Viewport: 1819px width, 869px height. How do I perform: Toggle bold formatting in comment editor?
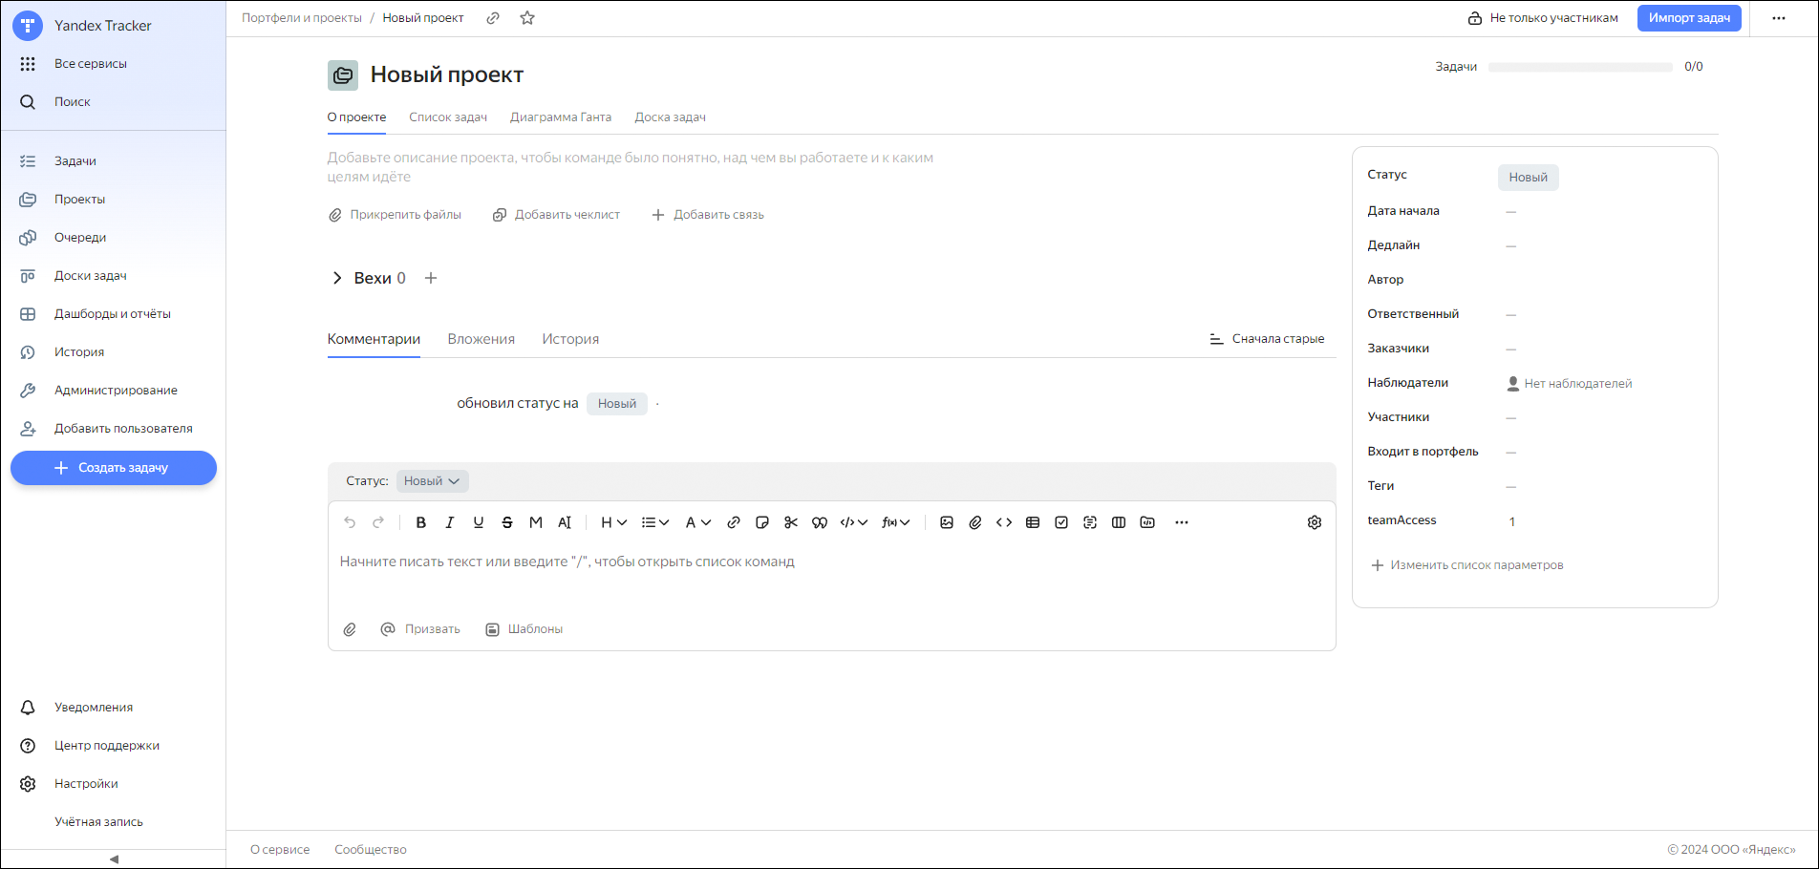(x=420, y=522)
